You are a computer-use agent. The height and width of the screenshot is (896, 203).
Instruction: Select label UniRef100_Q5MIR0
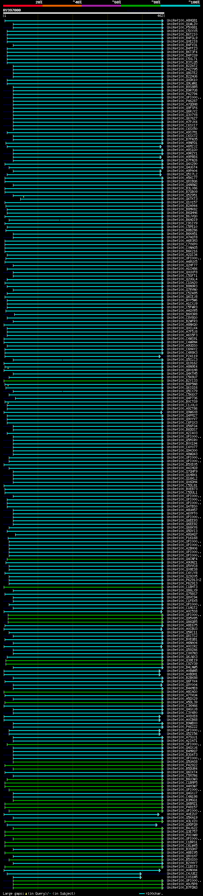tap(182, 440)
